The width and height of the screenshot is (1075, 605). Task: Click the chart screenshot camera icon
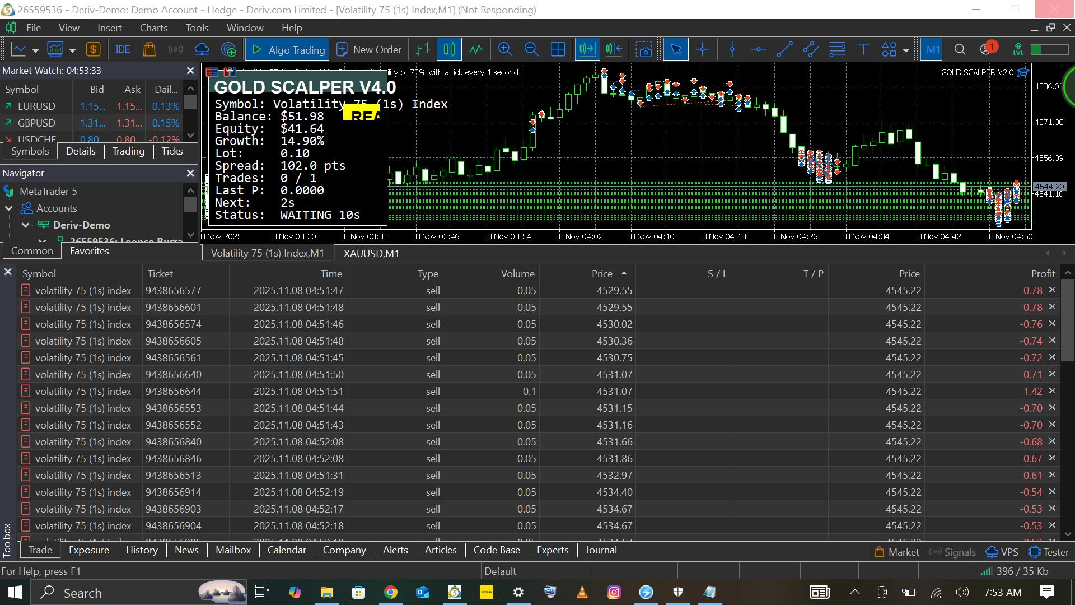tap(644, 50)
